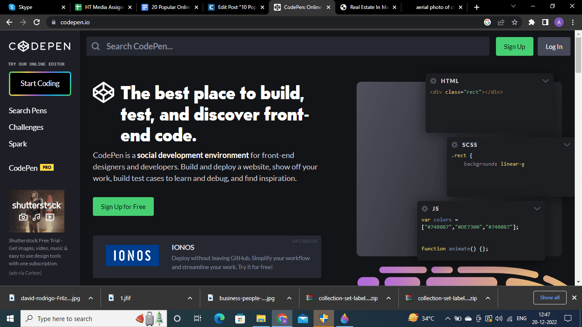Switch to the Real Estate In Ma tab
582x327 pixels.
[x=369, y=7]
